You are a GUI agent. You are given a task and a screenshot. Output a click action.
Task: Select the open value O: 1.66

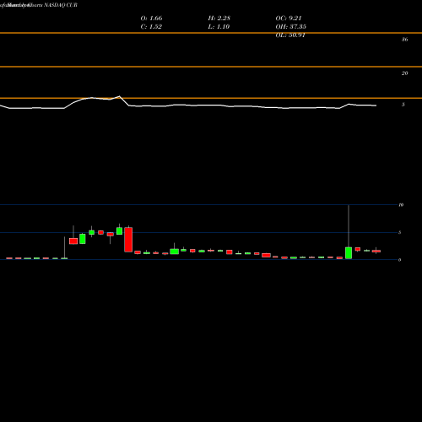pos(151,19)
